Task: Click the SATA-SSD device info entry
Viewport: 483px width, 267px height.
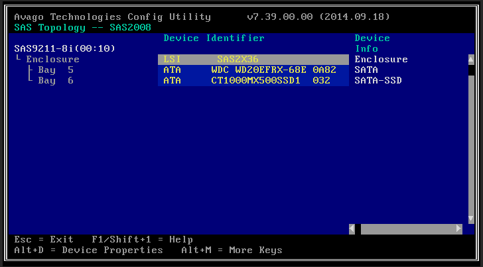Action: click(x=378, y=81)
